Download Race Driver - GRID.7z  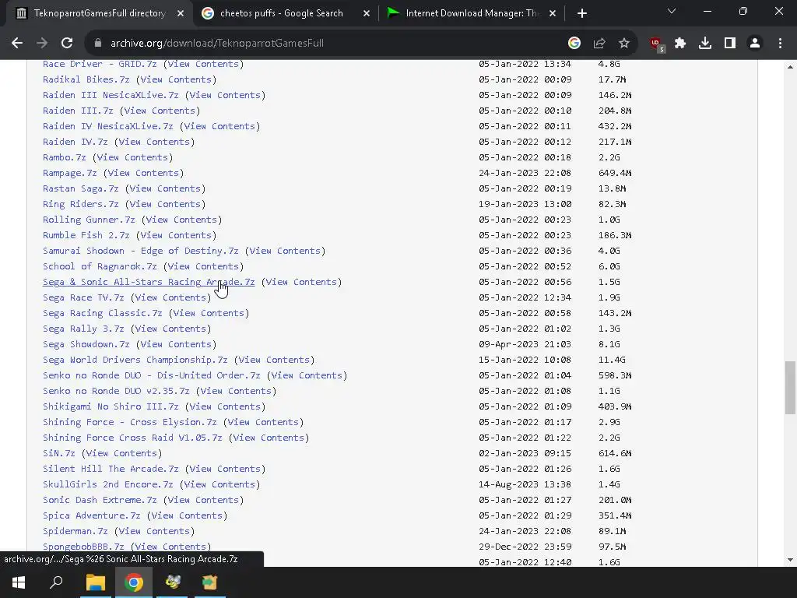100,64
